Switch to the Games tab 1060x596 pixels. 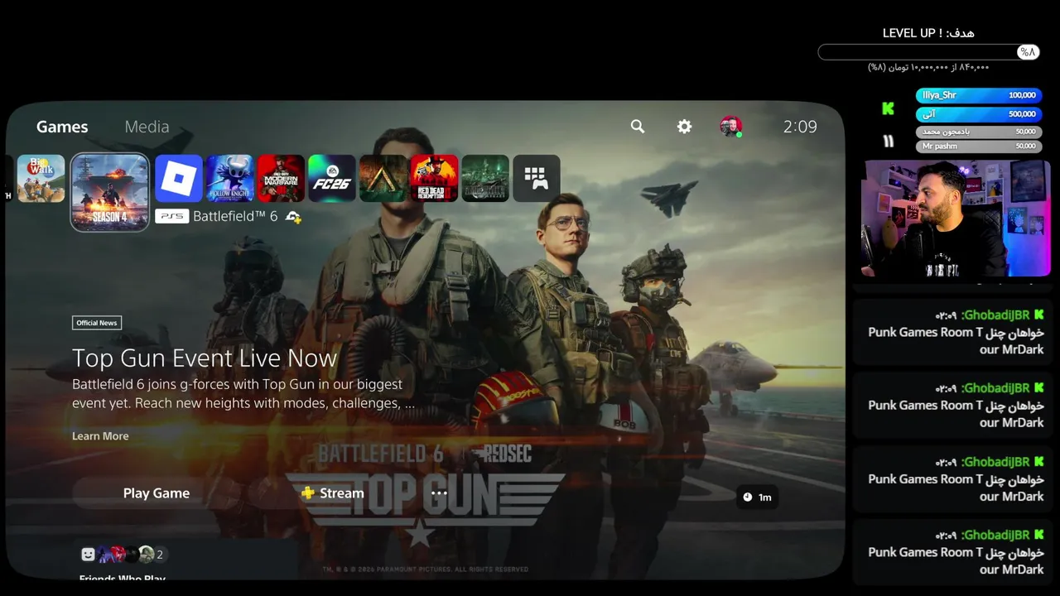(62, 127)
